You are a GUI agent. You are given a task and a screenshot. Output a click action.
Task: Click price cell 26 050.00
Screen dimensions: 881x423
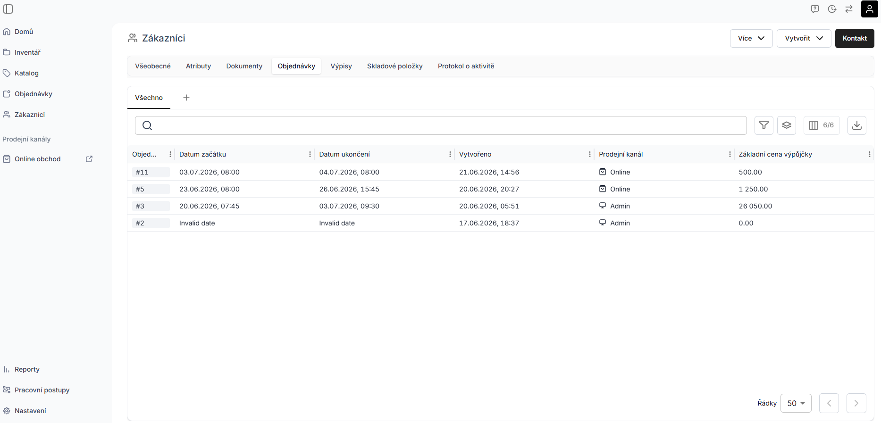[755, 206]
